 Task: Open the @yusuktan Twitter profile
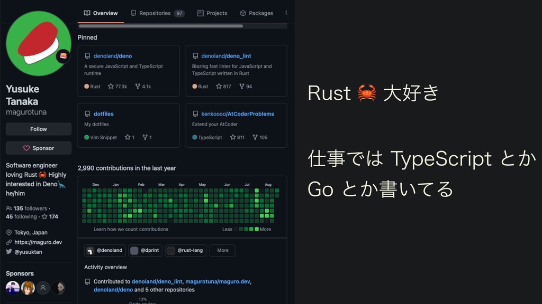point(28,252)
